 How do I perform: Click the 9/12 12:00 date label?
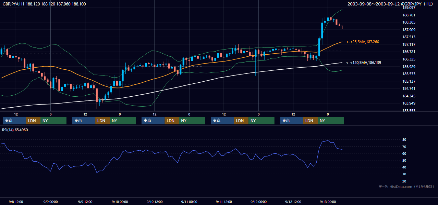tap(293, 202)
